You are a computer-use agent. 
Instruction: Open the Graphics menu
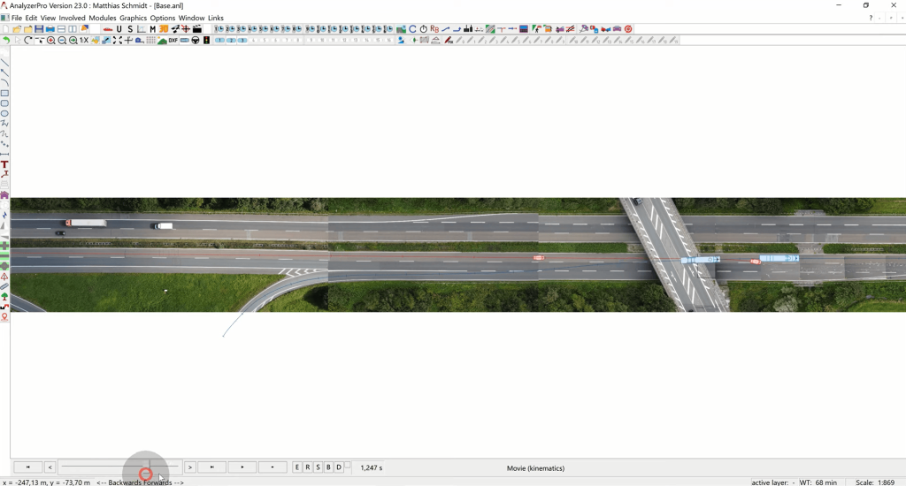[133, 18]
